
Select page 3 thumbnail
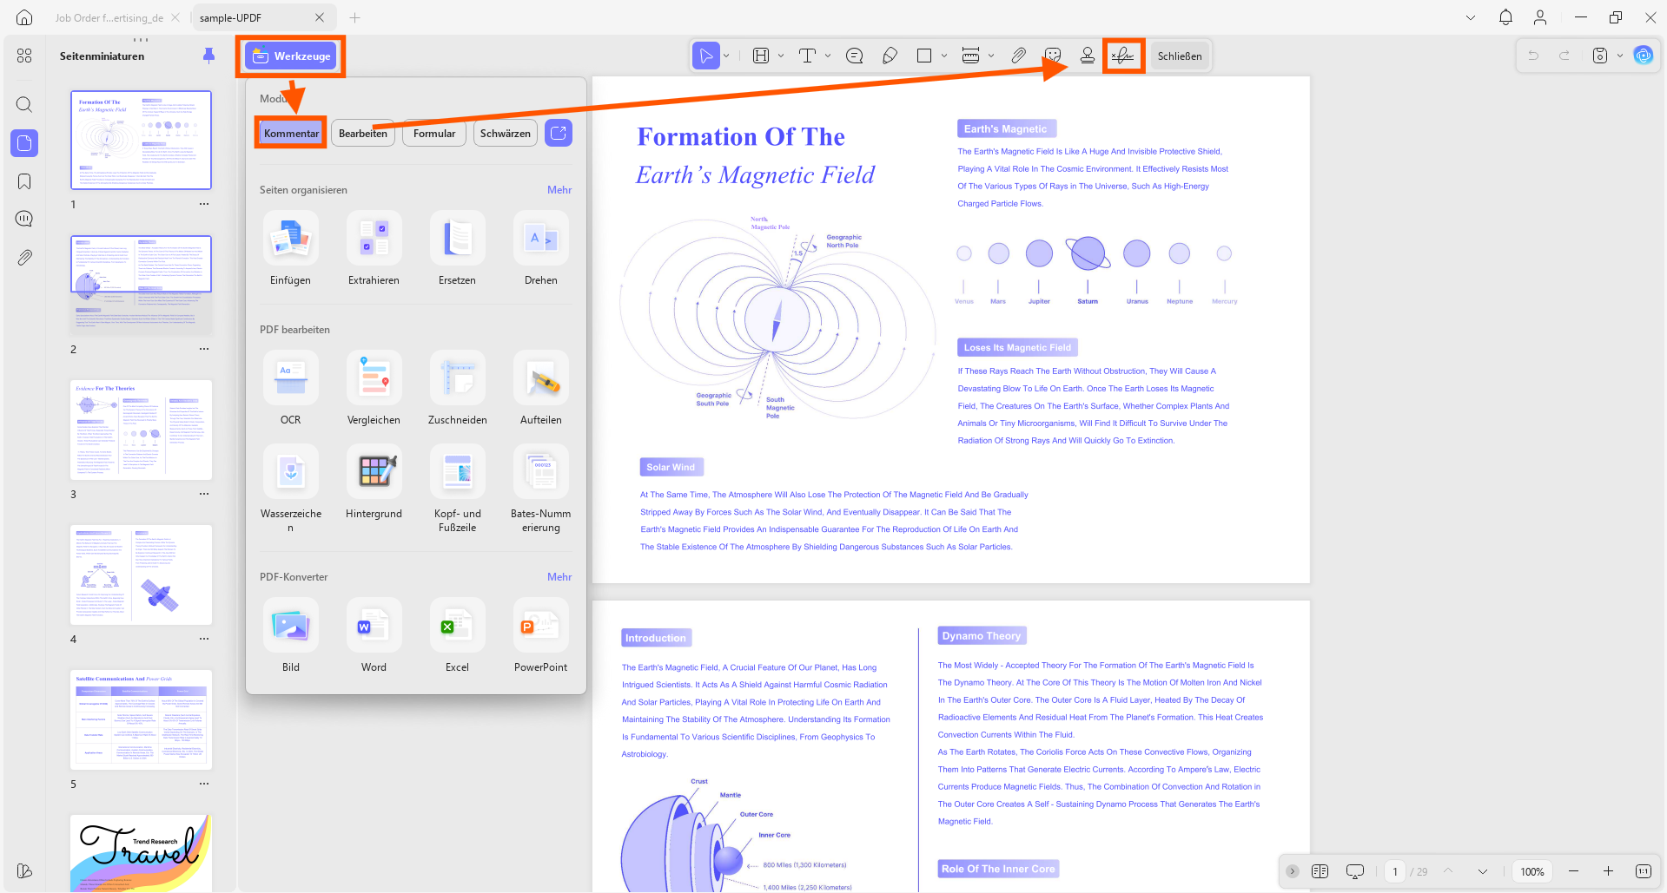(x=141, y=430)
